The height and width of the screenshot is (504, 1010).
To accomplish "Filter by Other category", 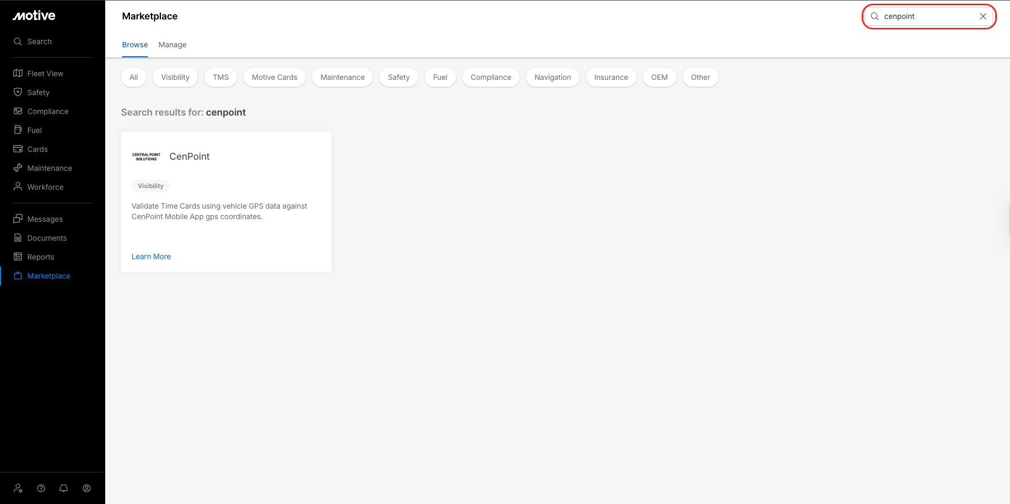I will tap(701, 77).
